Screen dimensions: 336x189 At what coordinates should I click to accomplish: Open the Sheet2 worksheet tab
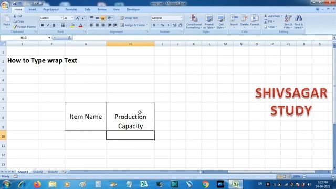tap(38, 172)
